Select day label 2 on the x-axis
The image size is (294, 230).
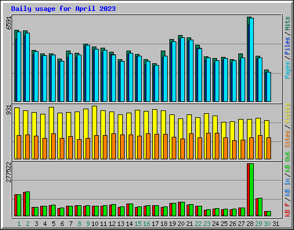pos(28,224)
